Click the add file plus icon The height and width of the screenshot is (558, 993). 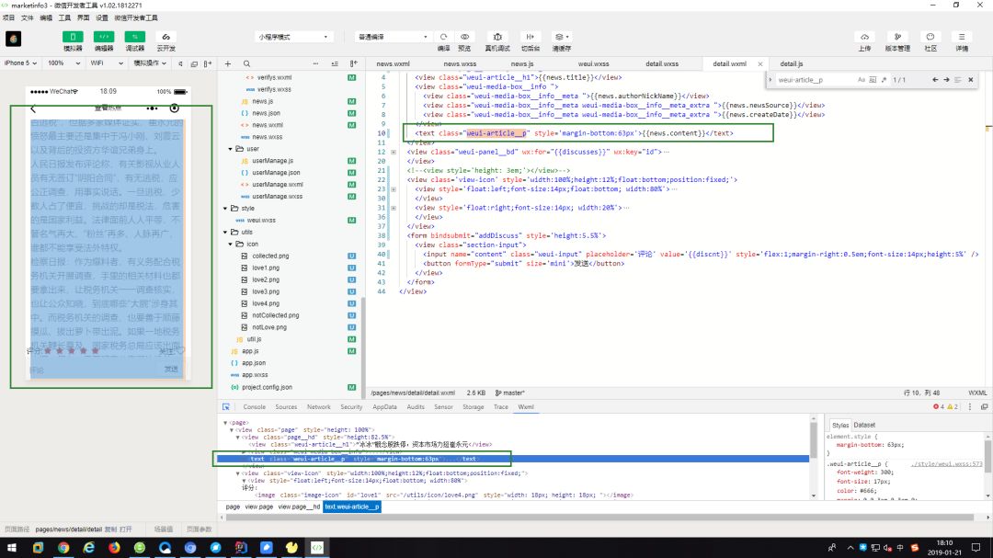click(228, 64)
